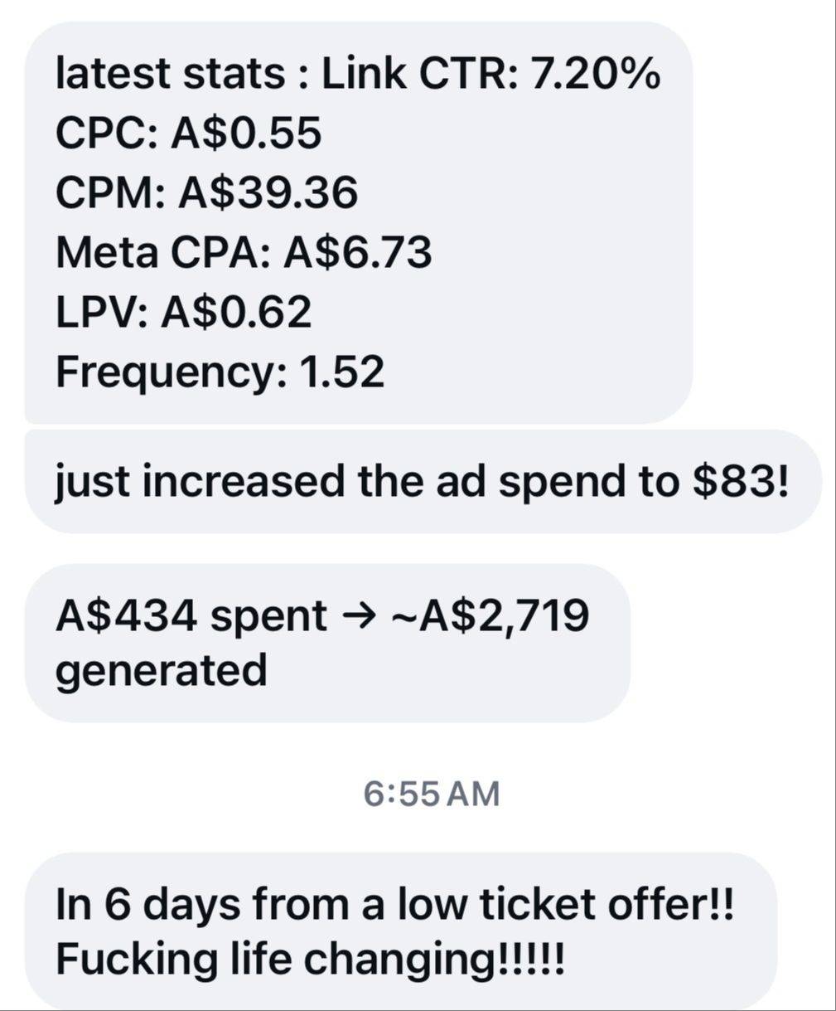Tap the '1.52' frequency value
Screen dimensions: 836x1011
(343, 372)
